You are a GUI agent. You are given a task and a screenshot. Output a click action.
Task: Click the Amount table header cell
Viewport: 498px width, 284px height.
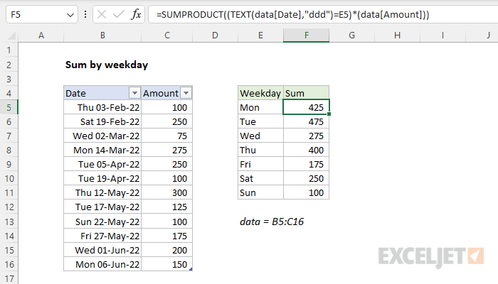click(166, 93)
